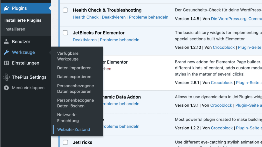
Task: Click the Benutzer user icon
Action: [x=6, y=42]
